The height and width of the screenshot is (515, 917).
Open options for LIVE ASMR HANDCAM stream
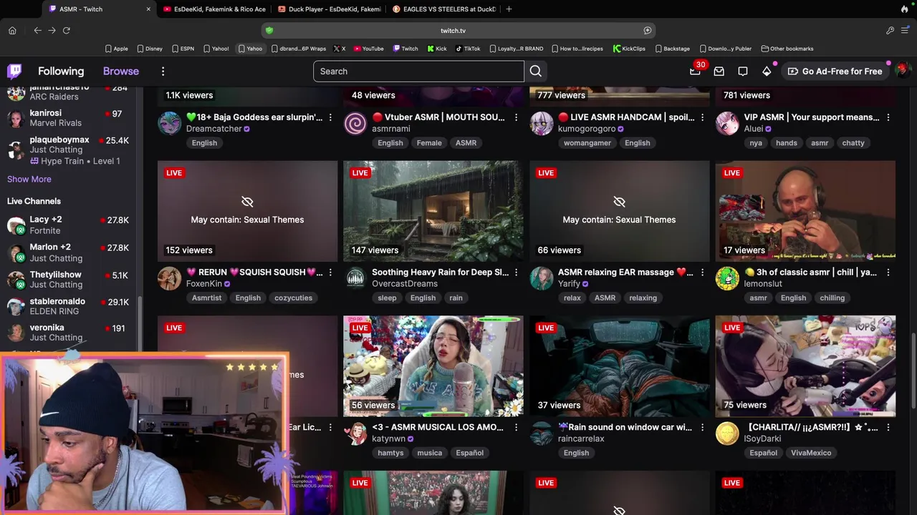[x=702, y=117]
